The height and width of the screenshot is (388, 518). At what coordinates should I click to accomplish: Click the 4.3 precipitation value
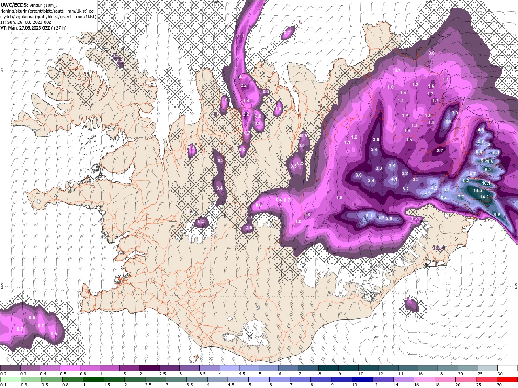point(381,218)
